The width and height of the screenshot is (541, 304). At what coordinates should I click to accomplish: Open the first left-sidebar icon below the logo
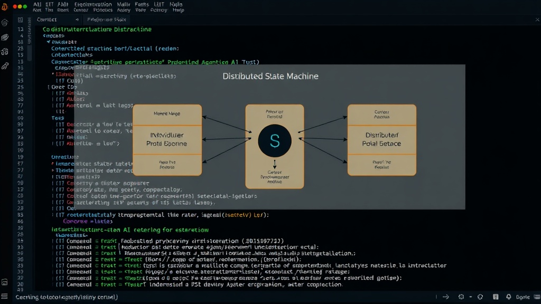(x=4, y=23)
